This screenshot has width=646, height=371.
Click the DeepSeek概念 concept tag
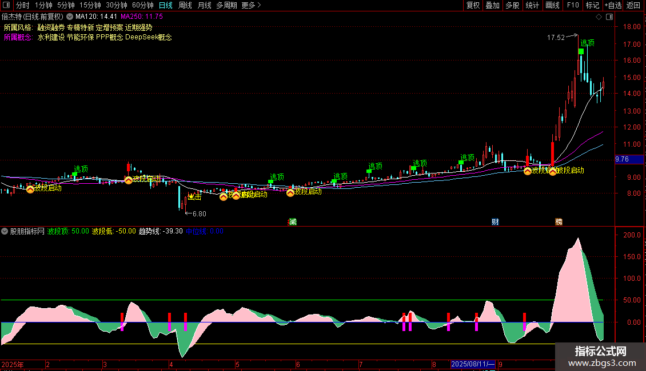point(149,38)
